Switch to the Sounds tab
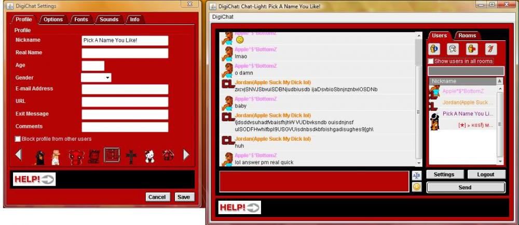This screenshot has width=519, height=225. point(109,20)
